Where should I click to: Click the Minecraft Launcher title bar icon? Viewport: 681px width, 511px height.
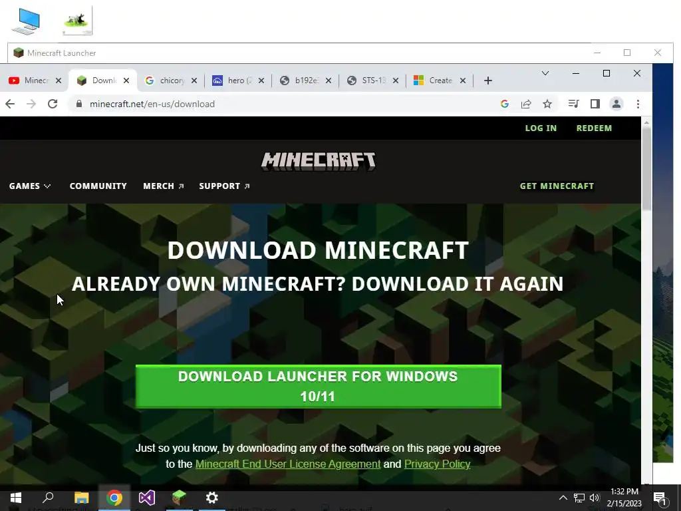(18, 53)
